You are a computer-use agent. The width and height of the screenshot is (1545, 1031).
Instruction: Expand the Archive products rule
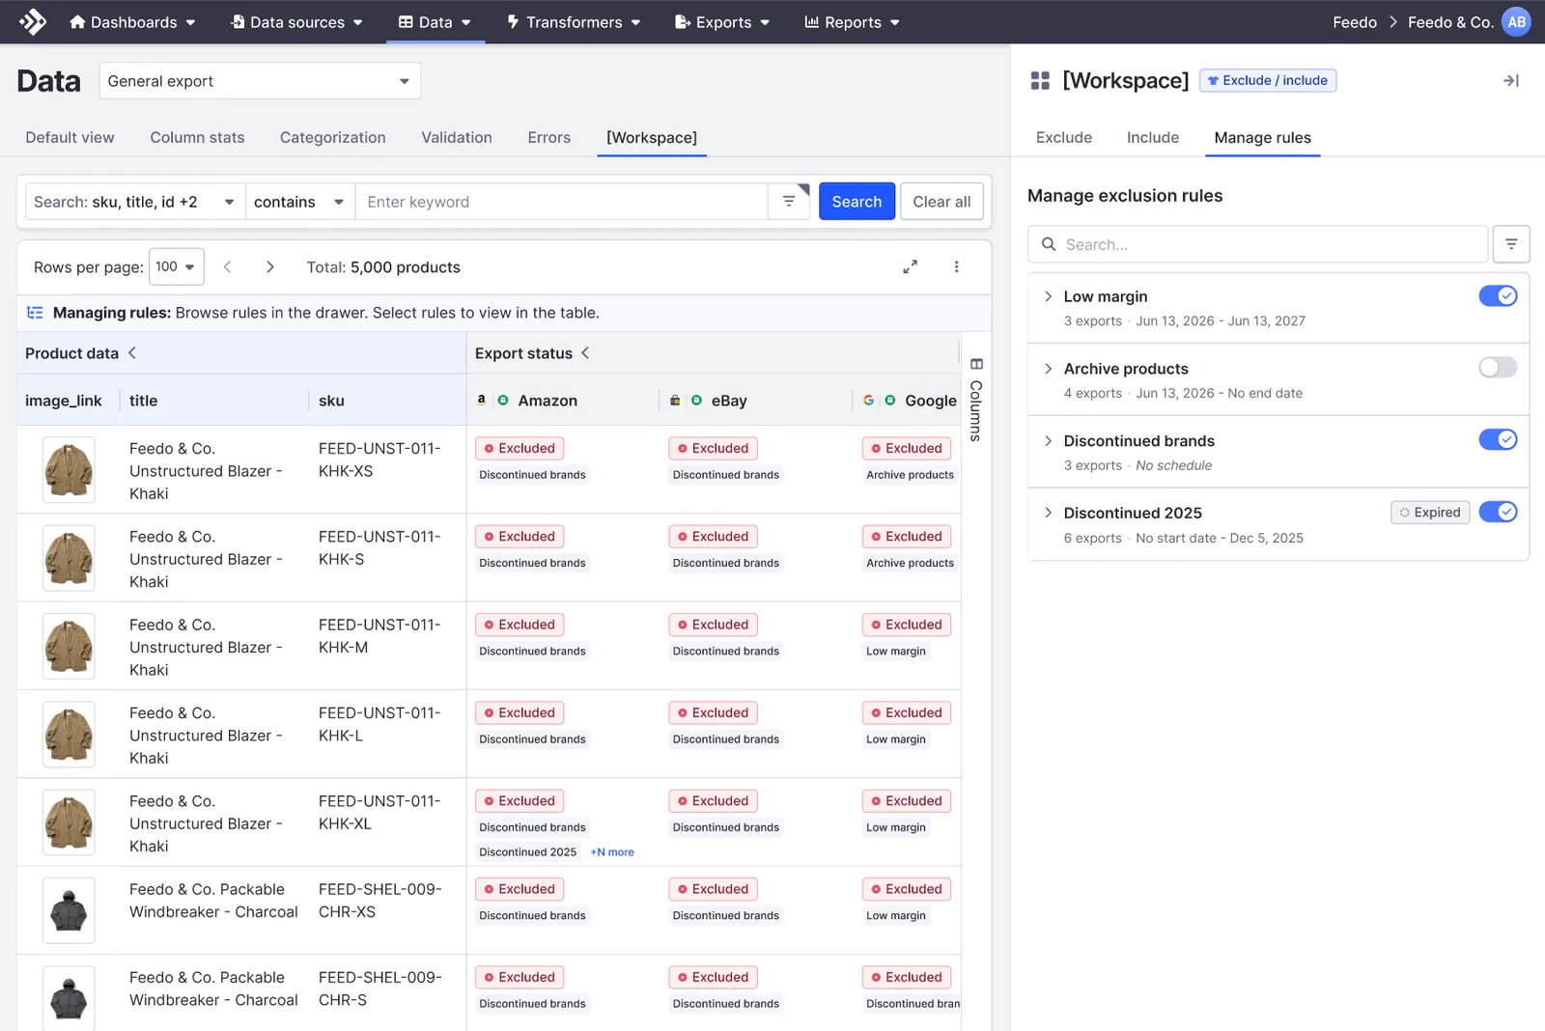[x=1048, y=369]
